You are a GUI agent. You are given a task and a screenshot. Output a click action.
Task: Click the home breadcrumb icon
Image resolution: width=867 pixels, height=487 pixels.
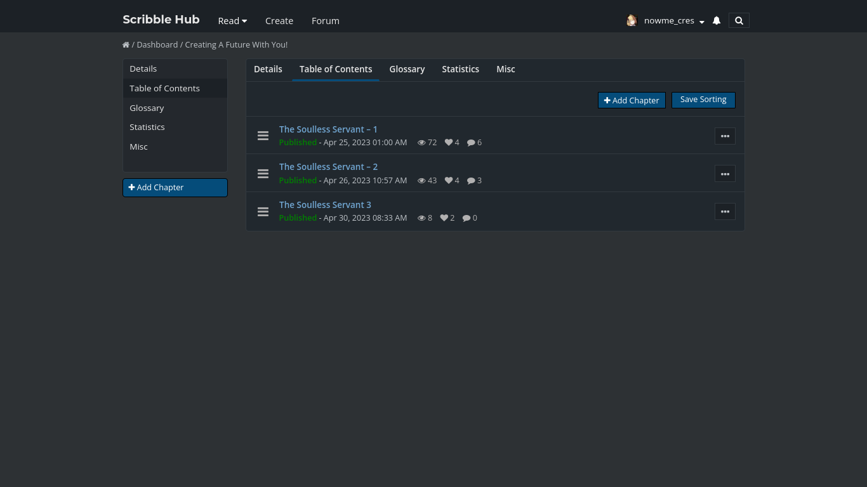coord(126,44)
